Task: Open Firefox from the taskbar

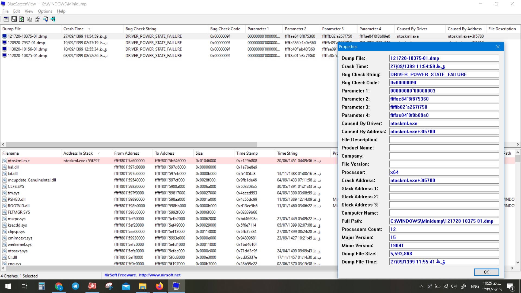Action: (159, 286)
